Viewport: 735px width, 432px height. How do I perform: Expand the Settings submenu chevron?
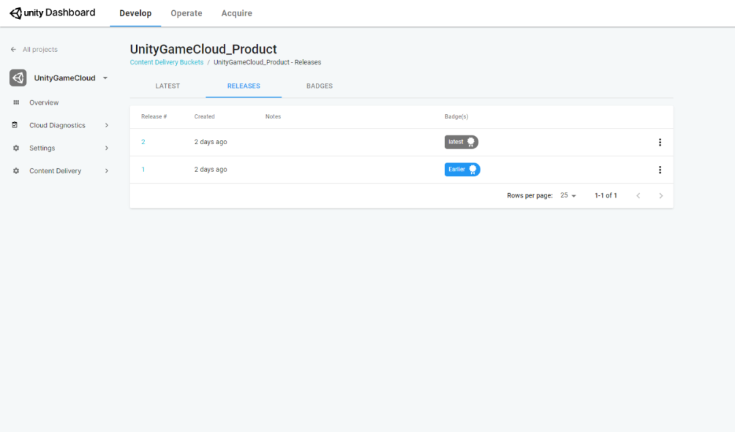106,148
